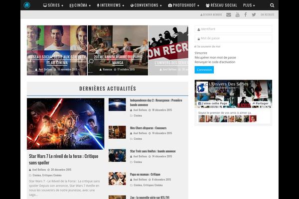Click Récupérer mon mot de passe
The height and width of the screenshot is (199, 299).
click(215, 58)
